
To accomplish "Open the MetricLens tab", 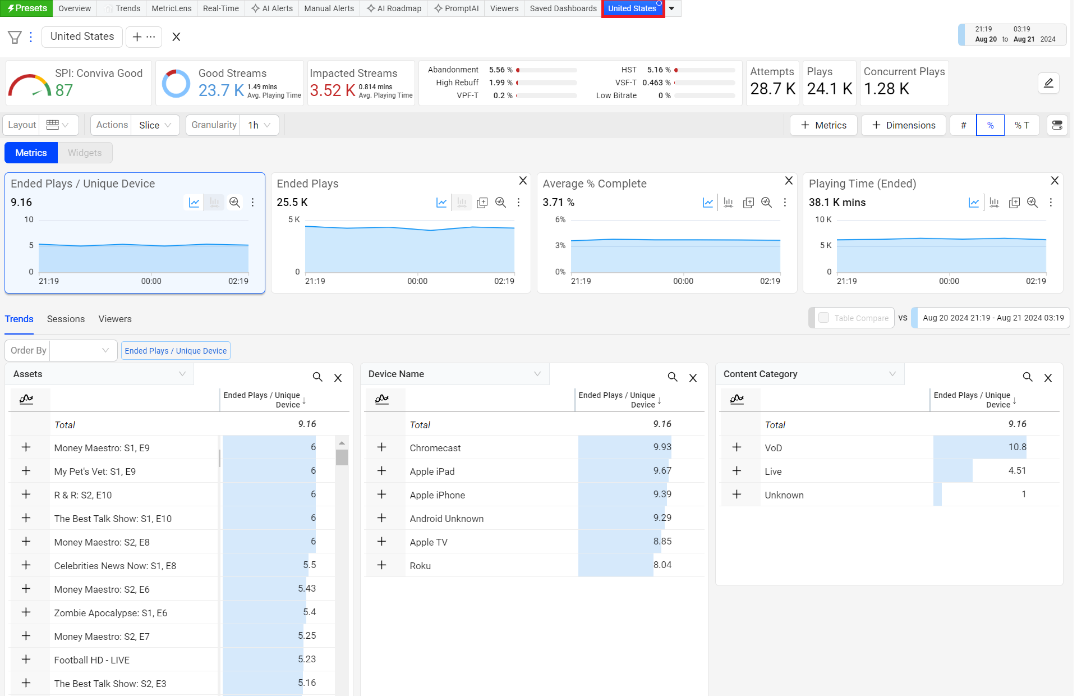I will [x=171, y=8].
